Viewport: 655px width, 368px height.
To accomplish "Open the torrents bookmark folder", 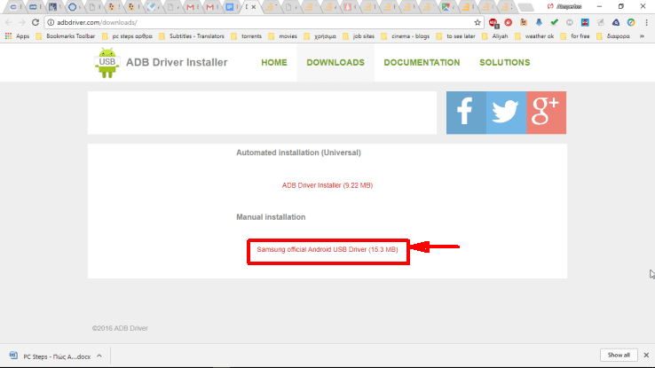I will pos(247,36).
